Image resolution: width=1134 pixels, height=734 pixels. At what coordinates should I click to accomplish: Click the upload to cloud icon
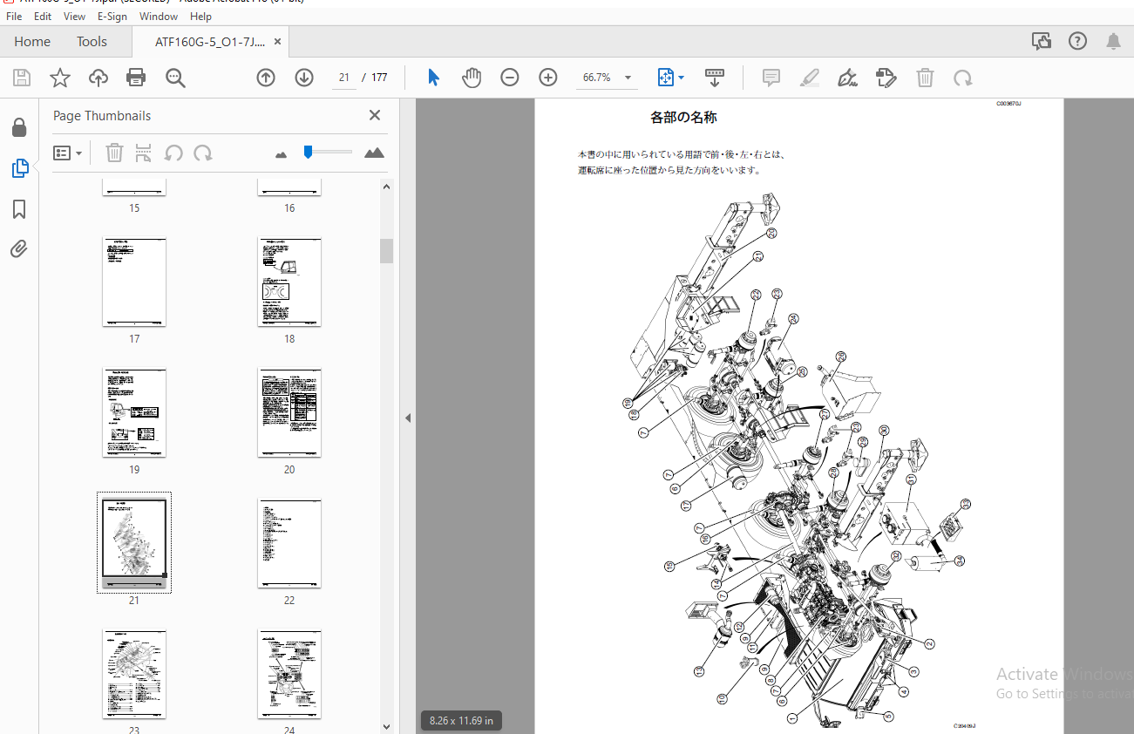[98, 78]
